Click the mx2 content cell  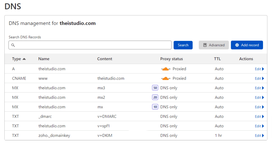click(x=101, y=98)
